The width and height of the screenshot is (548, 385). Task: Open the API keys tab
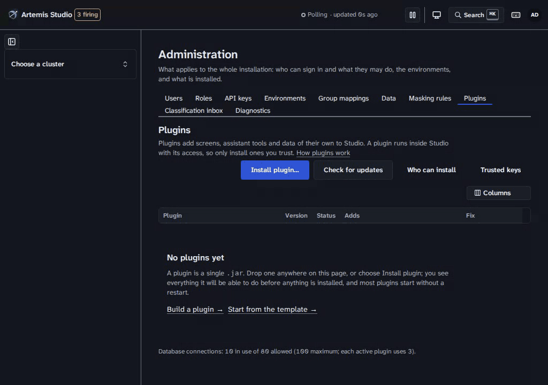pos(238,98)
